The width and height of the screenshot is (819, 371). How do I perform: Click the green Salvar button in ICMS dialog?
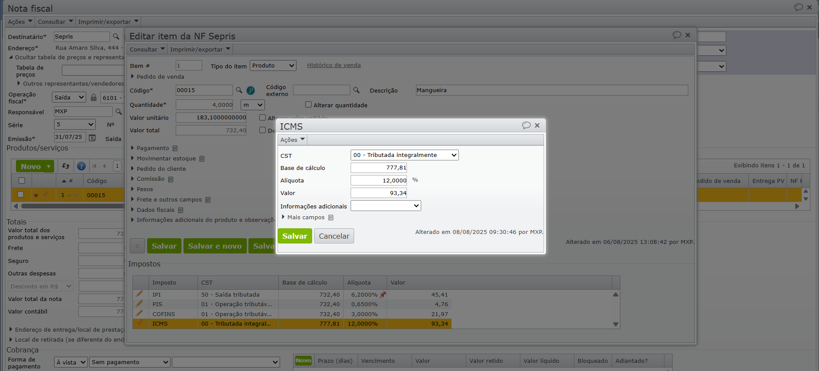coord(295,236)
